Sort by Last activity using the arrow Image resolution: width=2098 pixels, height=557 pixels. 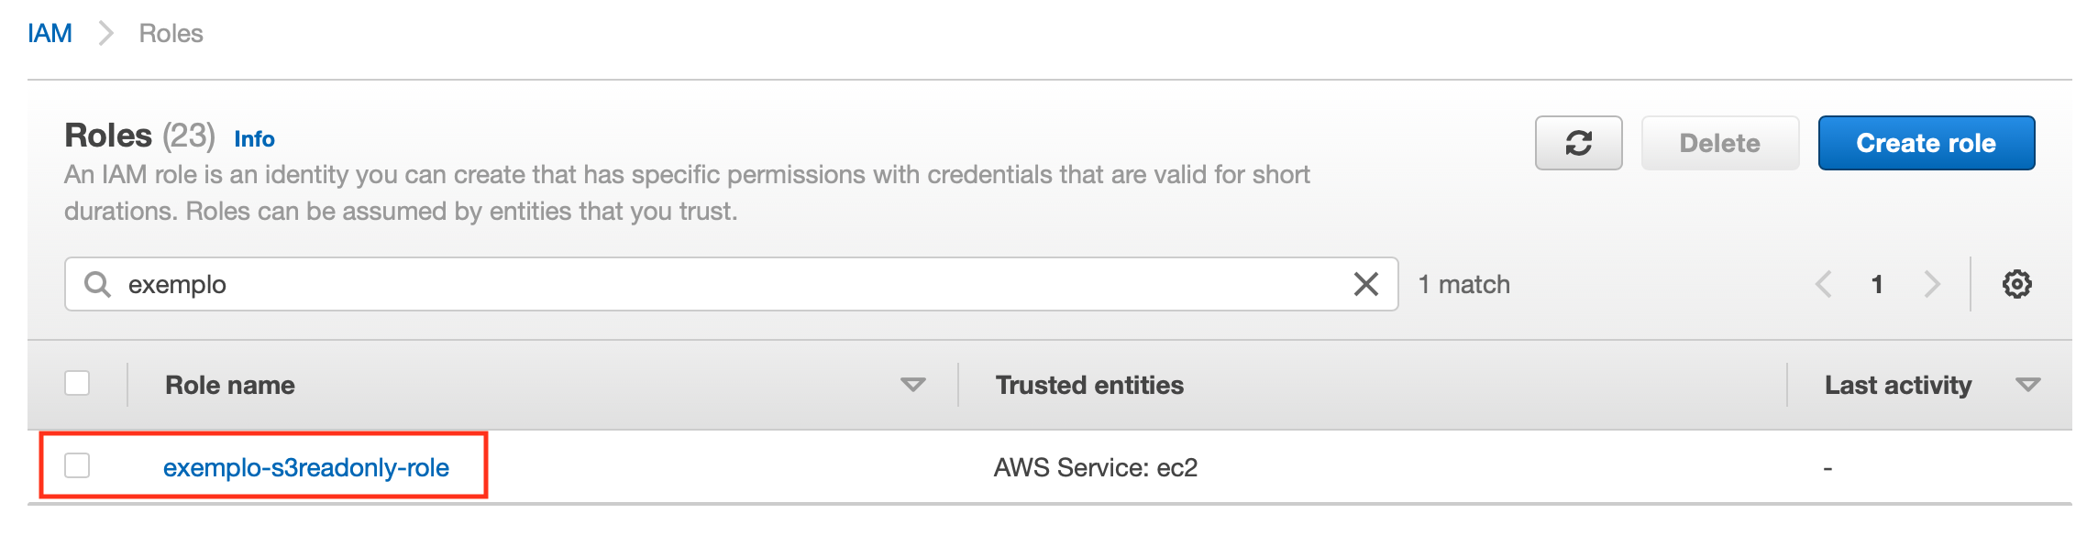[2027, 385]
